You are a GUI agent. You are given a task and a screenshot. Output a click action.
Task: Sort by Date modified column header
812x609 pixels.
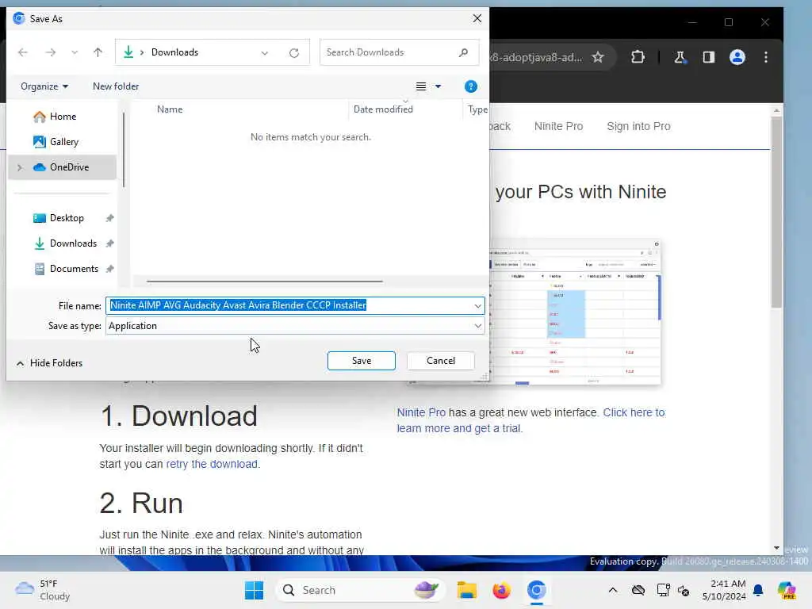click(x=383, y=109)
